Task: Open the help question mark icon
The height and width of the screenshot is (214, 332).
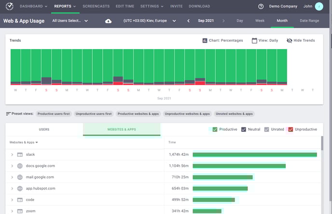Action: click(261, 6)
